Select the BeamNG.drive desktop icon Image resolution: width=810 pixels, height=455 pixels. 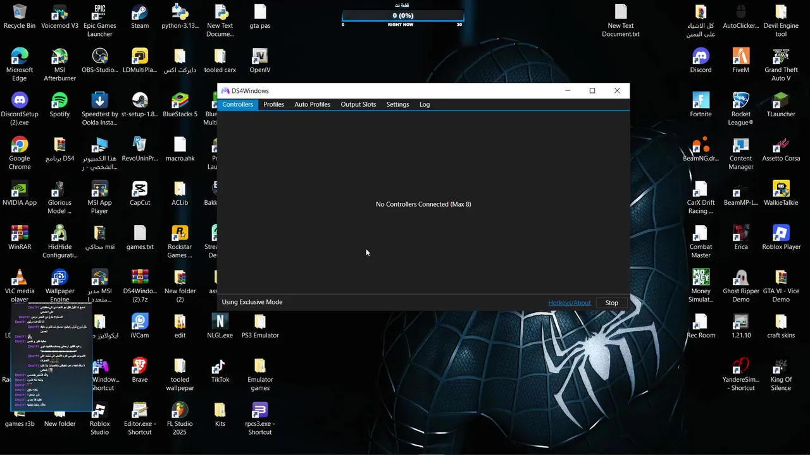pyautogui.click(x=701, y=150)
